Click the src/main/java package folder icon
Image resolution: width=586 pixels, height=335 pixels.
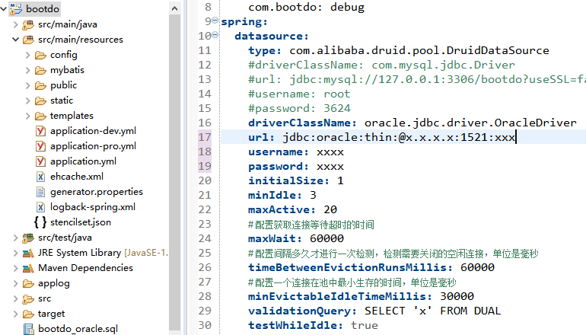point(28,25)
